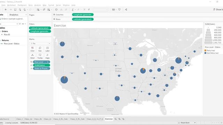Click the Run Update refresh icon
Image resolution: width=223 pixels, height=125 pixels.
tap(30, 10)
